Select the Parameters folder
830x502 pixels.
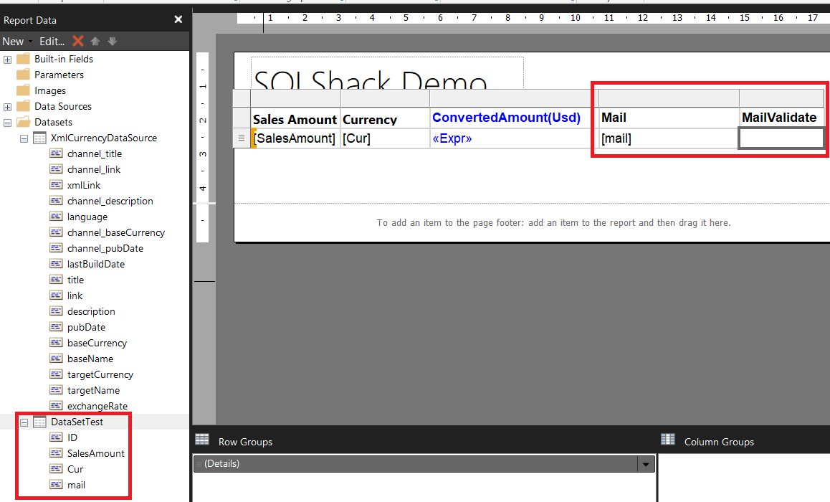click(59, 75)
